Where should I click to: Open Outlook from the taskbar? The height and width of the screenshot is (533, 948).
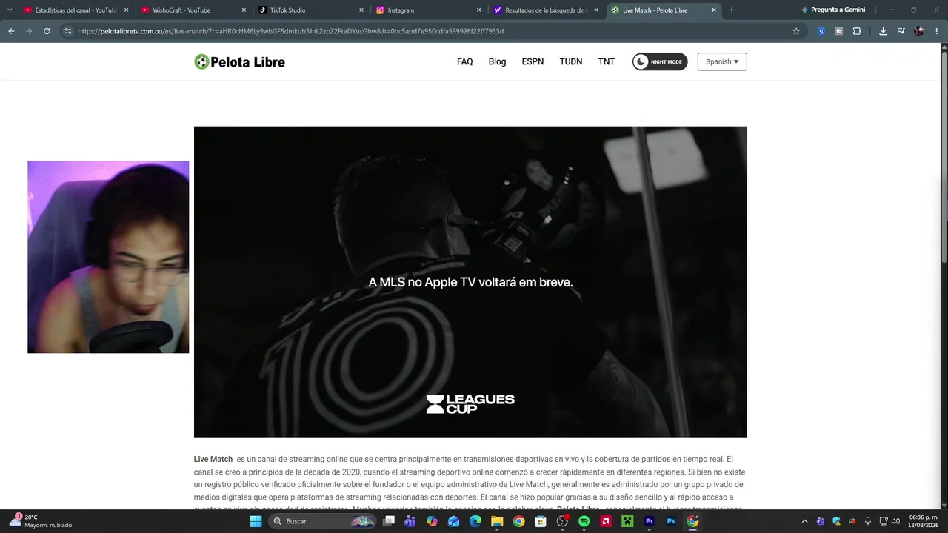pyautogui.click(x=453, y=521)
